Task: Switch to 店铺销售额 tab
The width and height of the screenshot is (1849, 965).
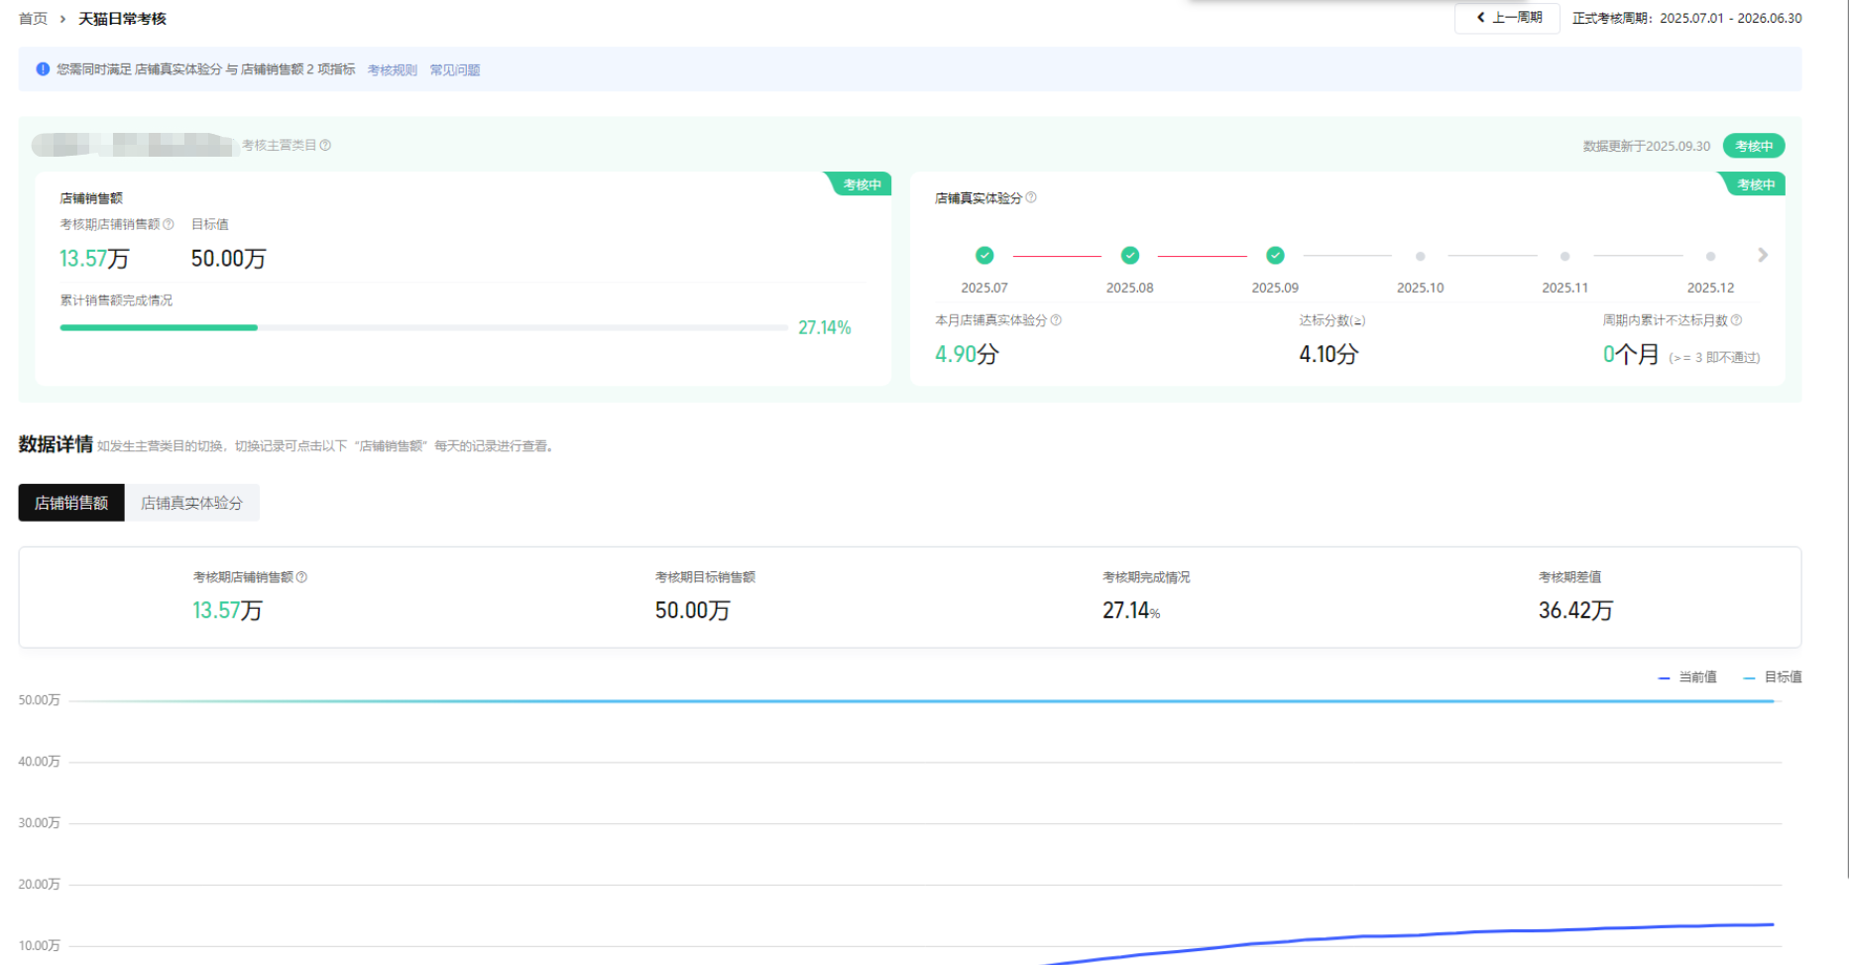Action: pos(71,503)
